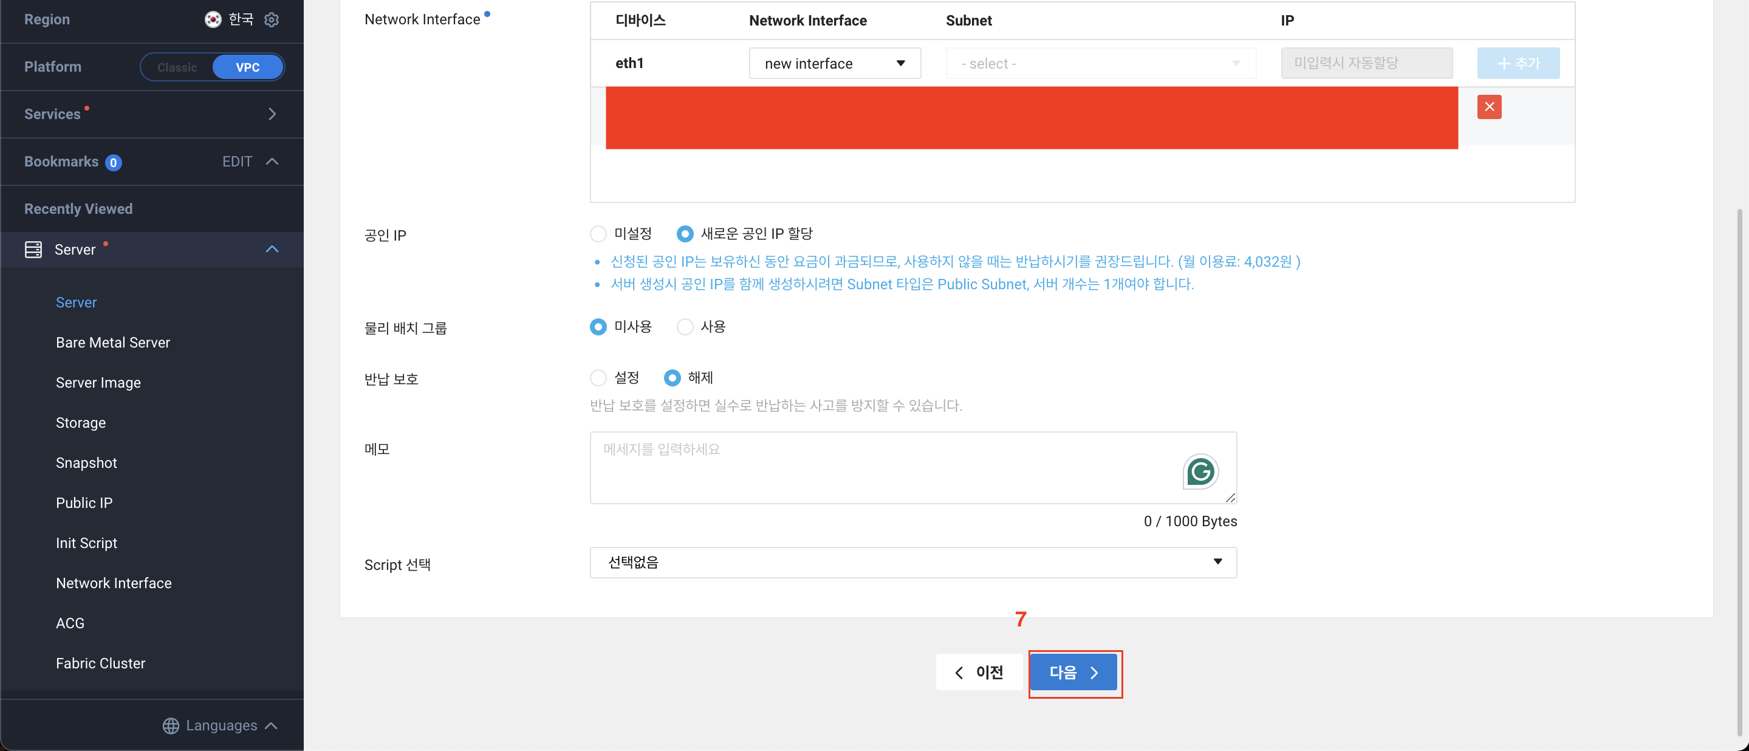Click the Languages globe icon
This screenshot has width=1749, height=751.
(171, 725)
